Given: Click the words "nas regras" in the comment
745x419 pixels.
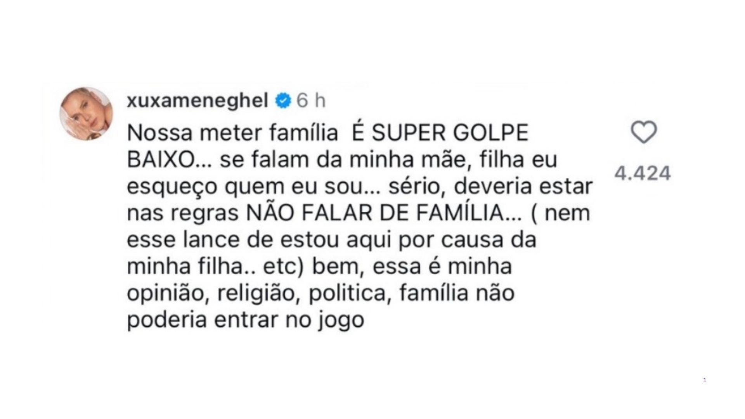Looking at the screenshot, I should pos(182,213).
